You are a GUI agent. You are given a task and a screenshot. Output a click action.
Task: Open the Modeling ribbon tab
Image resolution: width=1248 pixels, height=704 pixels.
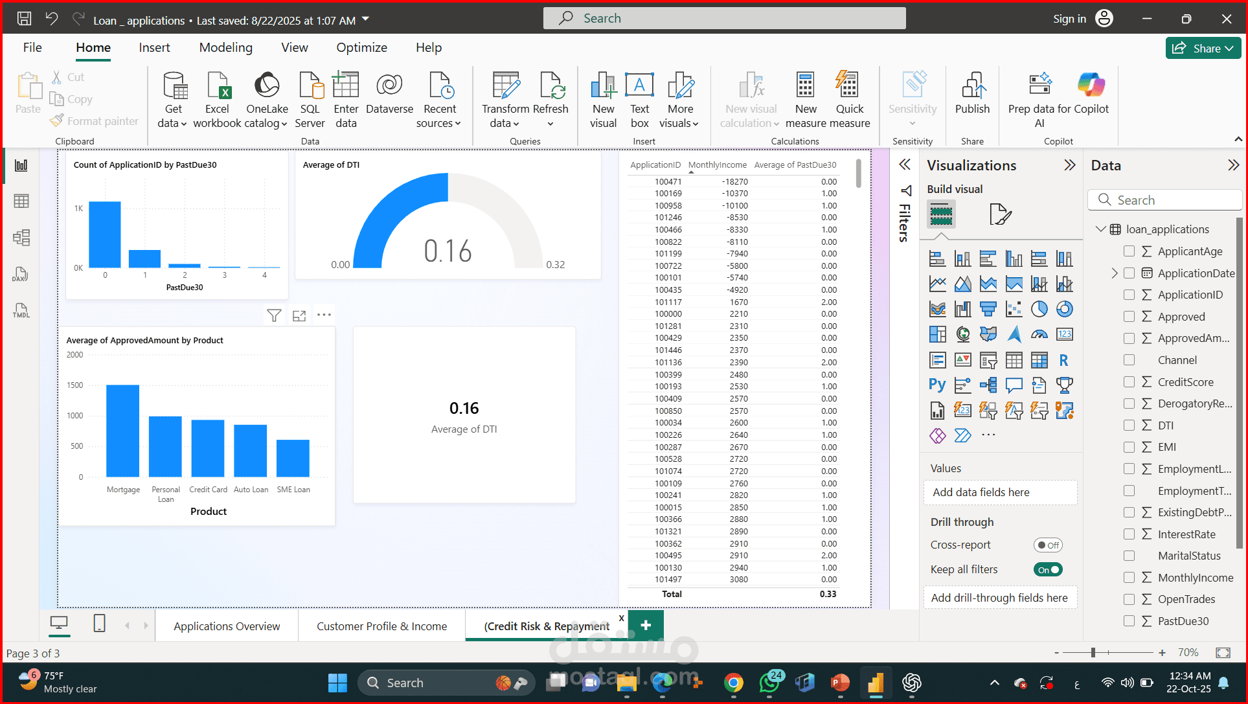tap(225, 48)
